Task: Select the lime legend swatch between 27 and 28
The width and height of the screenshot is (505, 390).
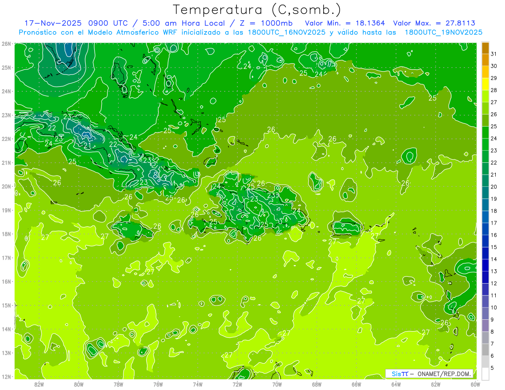Action: pos(485,96)
